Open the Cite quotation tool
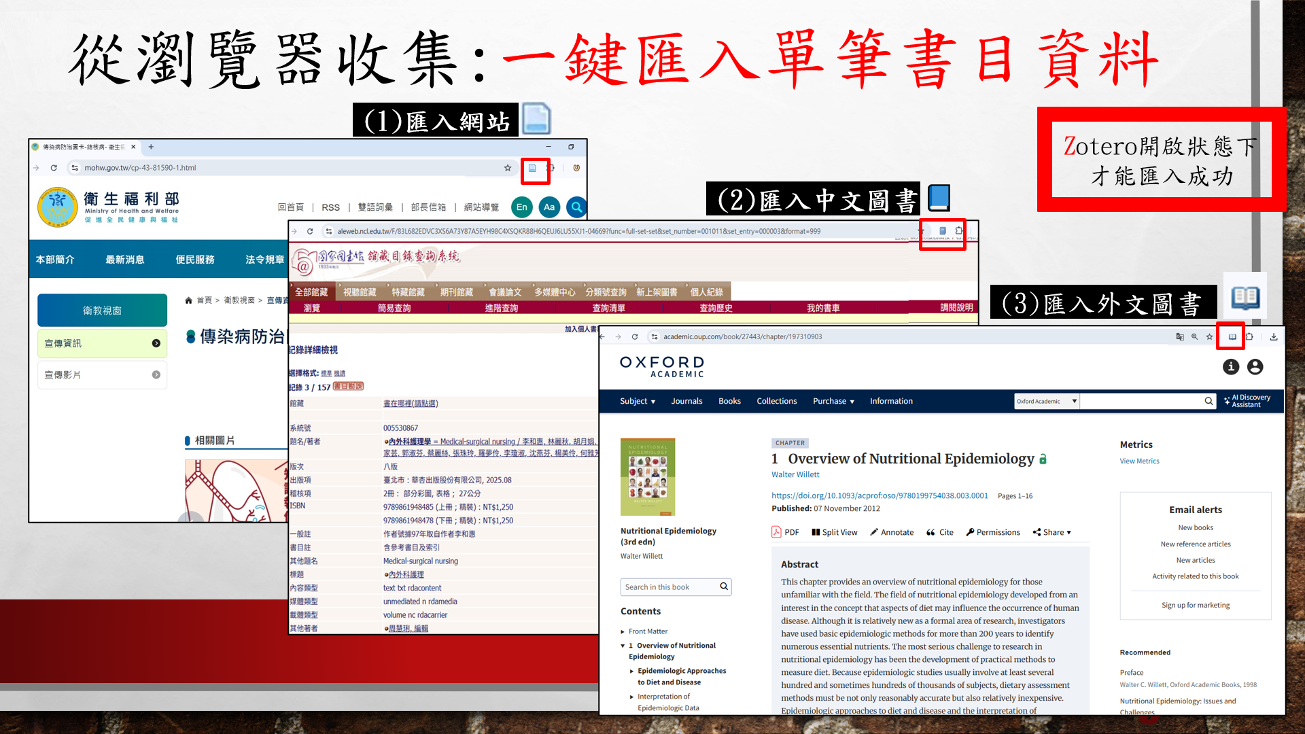The height and width of the screenshot is (734, 1305). 940,532
